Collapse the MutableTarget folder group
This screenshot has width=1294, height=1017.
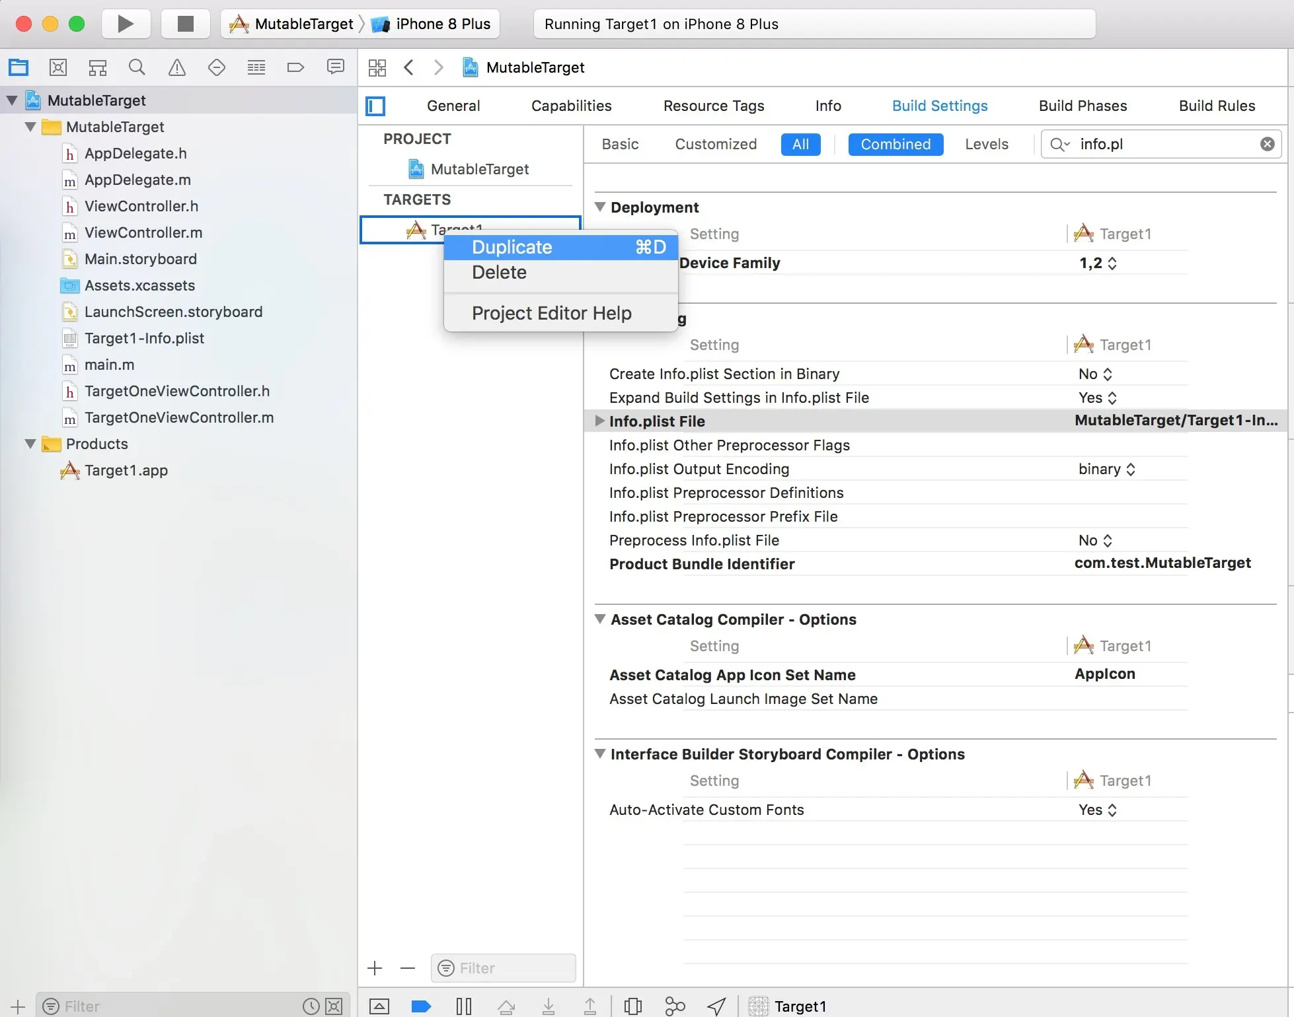[30, 127]
